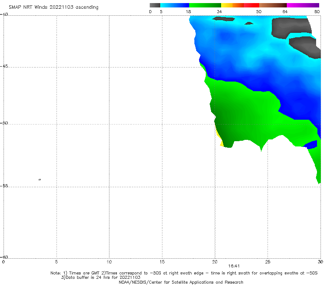
Task: Click the blue 5-18 segment of color bar
Action: pos(175,5)
